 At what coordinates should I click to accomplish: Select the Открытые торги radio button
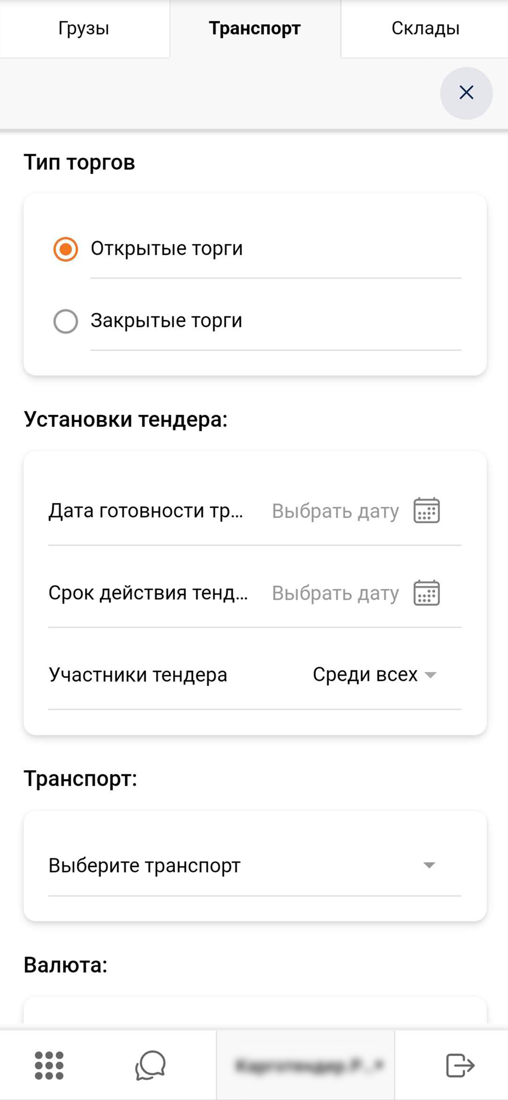[65, 249]
